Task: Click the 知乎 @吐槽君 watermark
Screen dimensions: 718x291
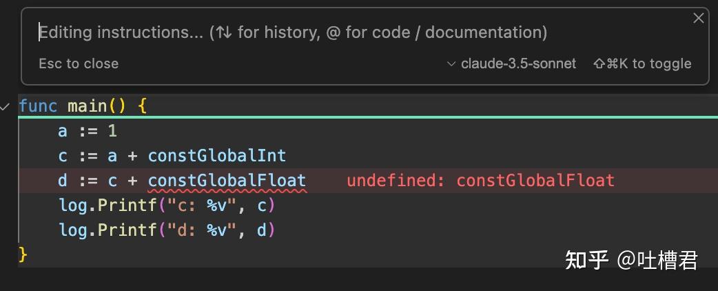Action: tap(631, 260)
